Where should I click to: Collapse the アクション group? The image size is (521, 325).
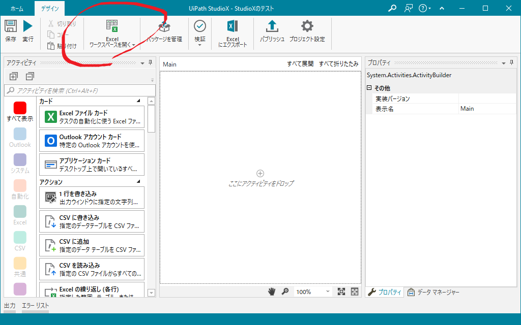[138, 181]
